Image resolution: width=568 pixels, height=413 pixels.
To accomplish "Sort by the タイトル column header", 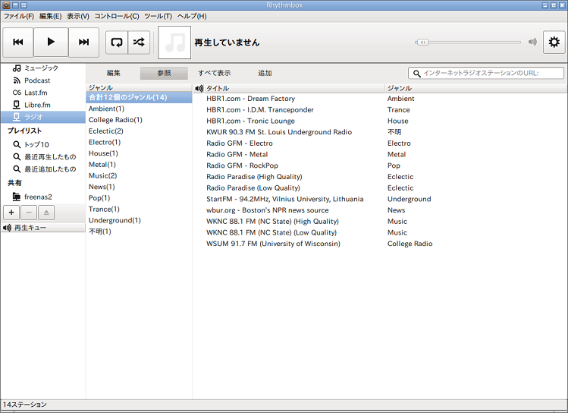I will [294, 89].
